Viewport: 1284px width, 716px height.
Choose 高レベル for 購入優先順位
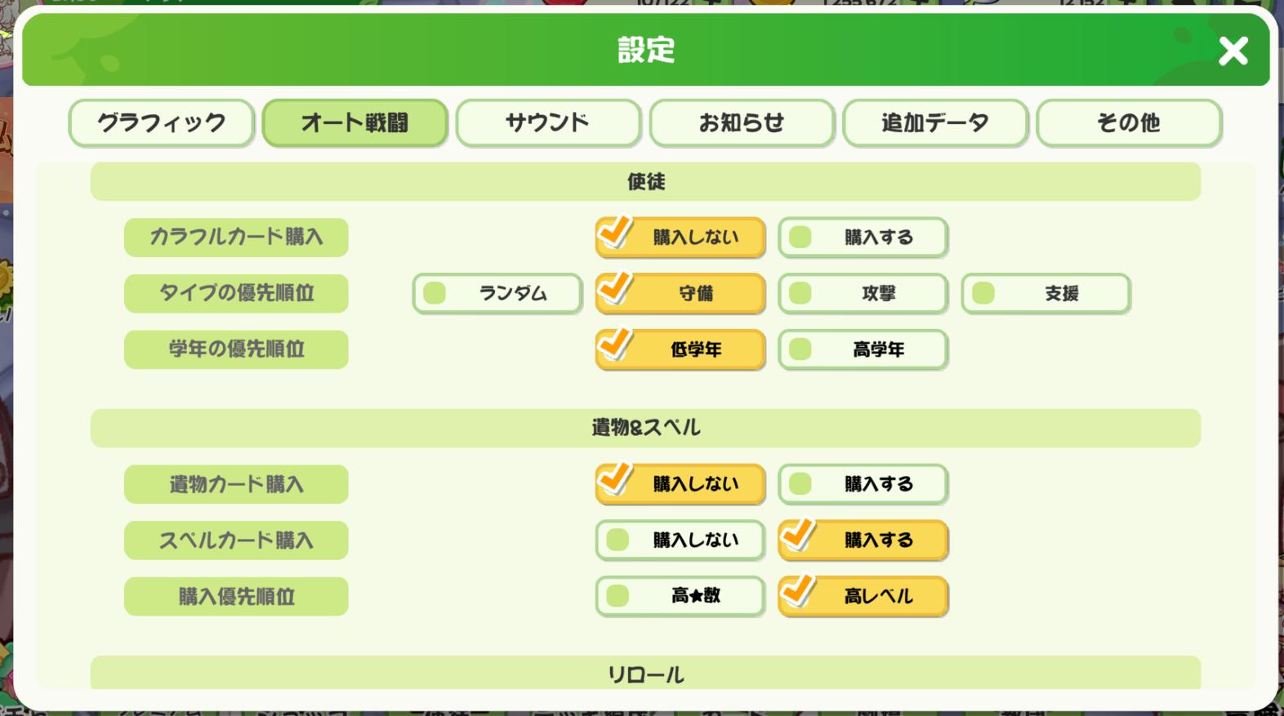863,596
